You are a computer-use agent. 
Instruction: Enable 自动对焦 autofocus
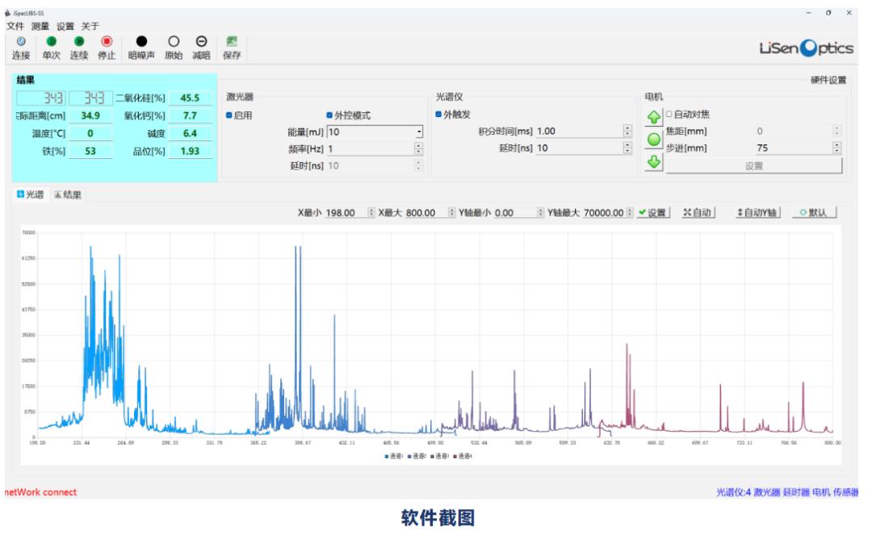pyautogui.click(x=669, y=115)
